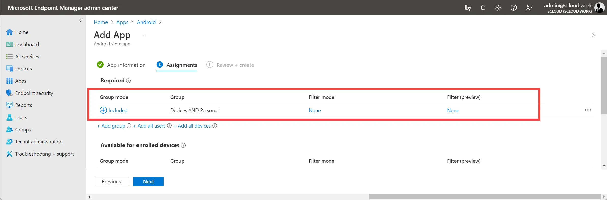The image size is (607, 200).
Task: Show info icon beside Add all users
Action: pos(169,126)
